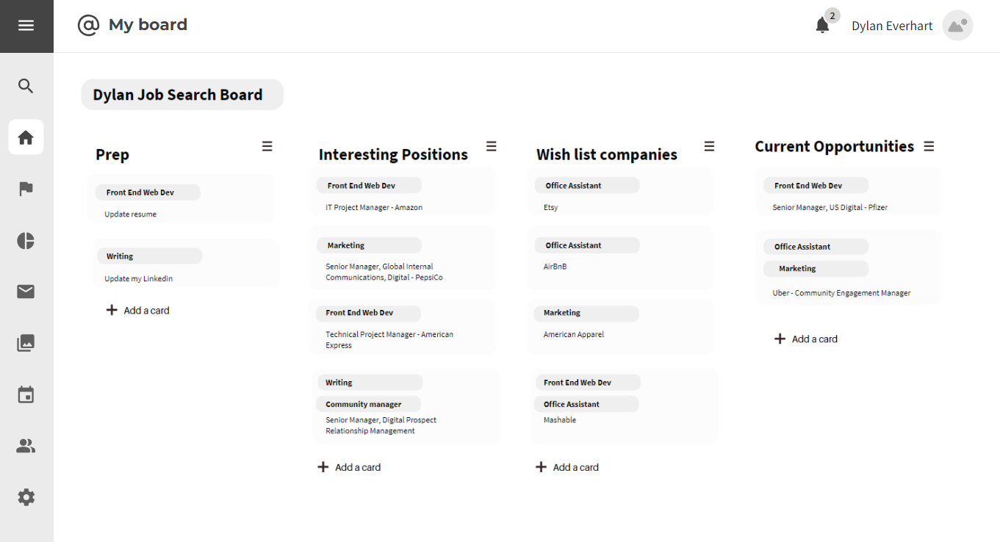The width and height of the screenshot is (1000, 542).
Task: Click the search icon in sidebar
Action: 26,86
